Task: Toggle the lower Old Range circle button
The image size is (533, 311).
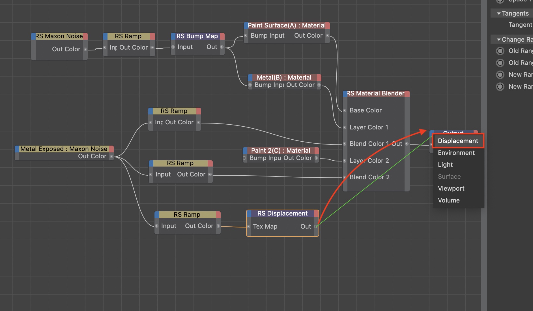Action: pyautogui.click(x=500, y=63)
